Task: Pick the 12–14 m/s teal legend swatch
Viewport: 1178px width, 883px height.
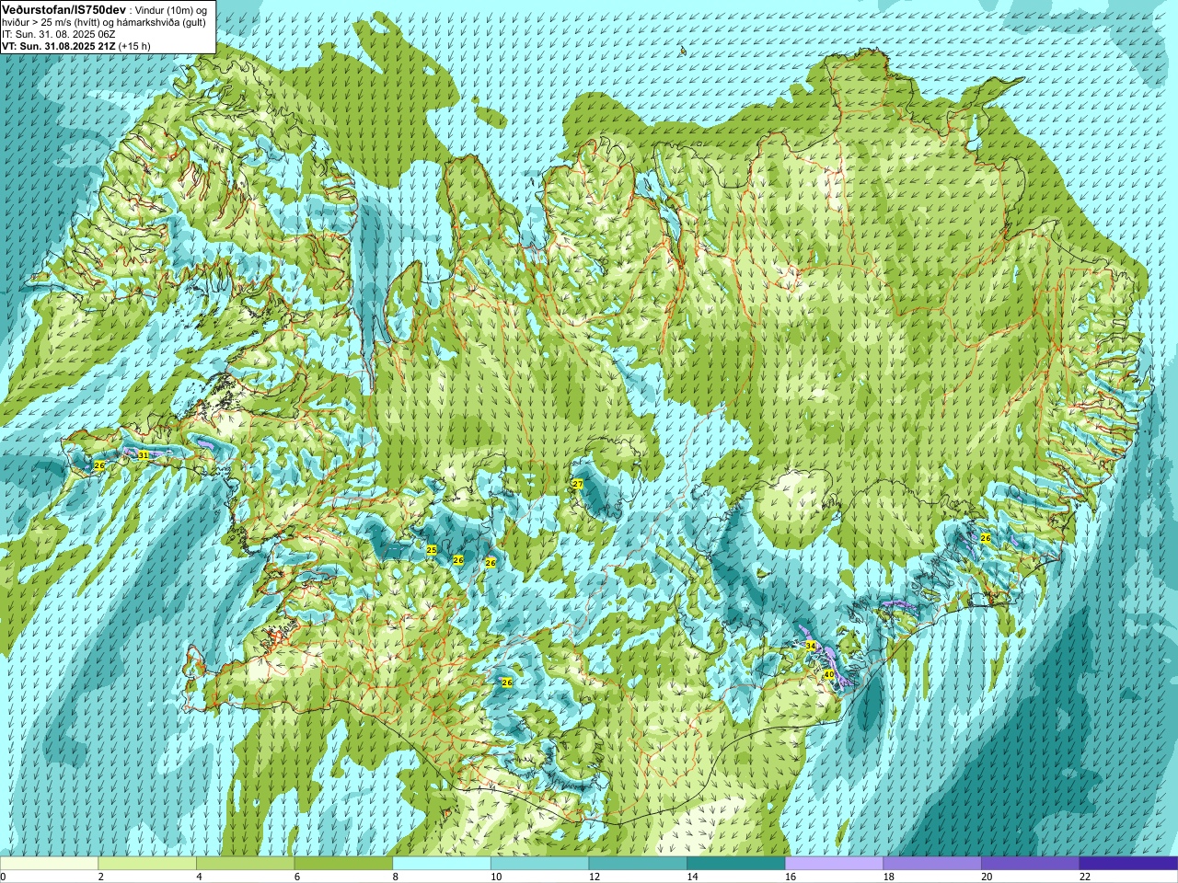Action: 638,864
